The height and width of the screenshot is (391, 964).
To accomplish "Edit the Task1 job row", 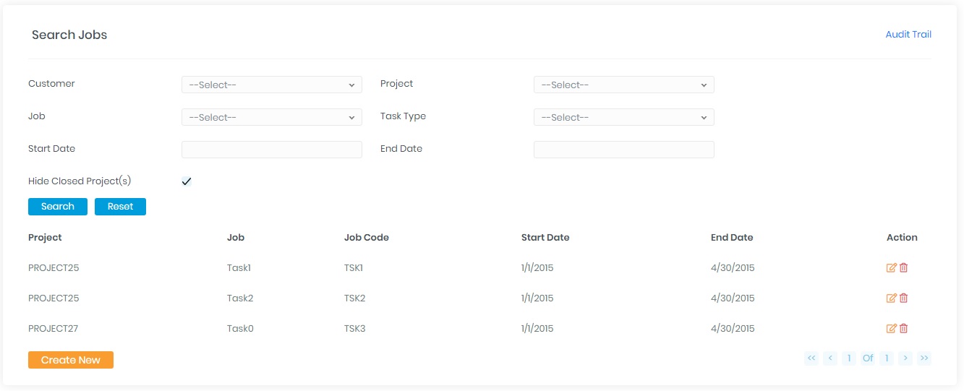I will point(892,268).
